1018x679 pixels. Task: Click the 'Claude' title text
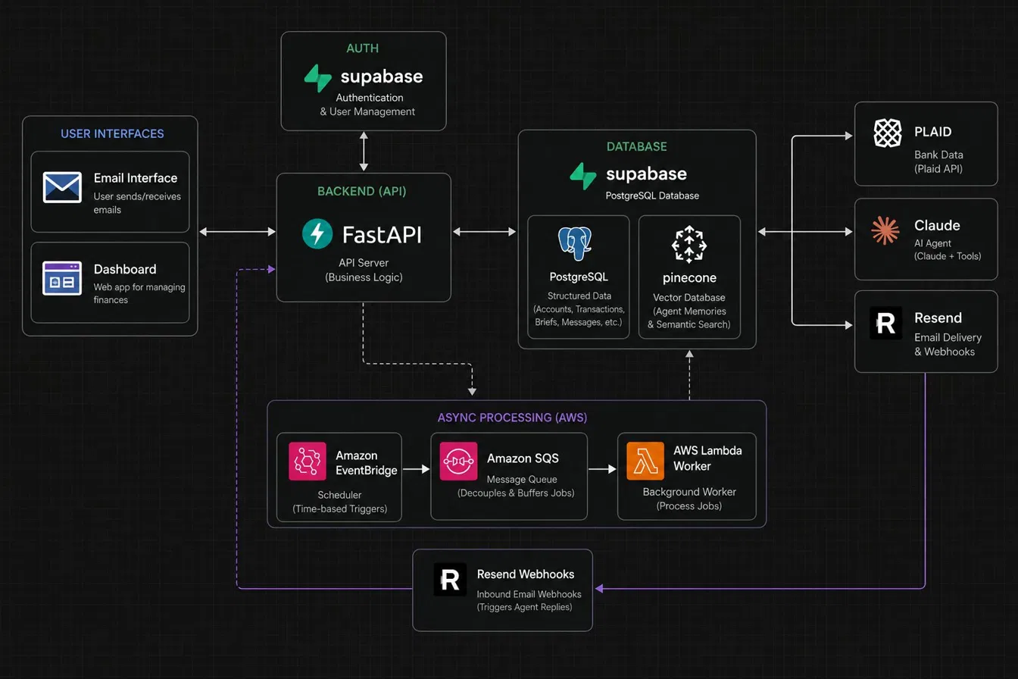[937, 225]
